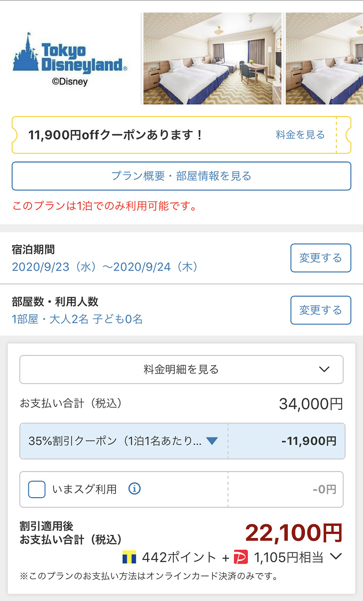Image resolution: width=363 pixels, height=601 pixels.
Task: Expand the 料金明細を見る section
Action: (181, 369)
